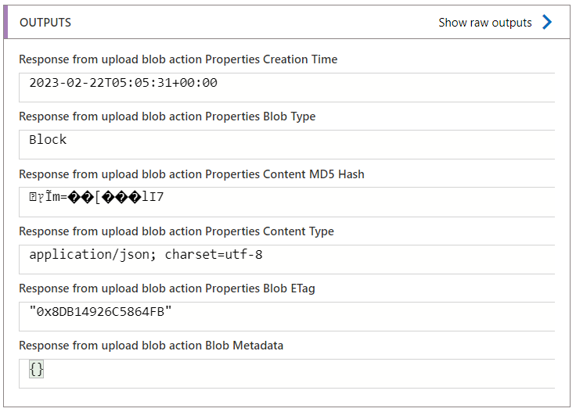Click the Blob Type value Block
Viewport: 576px width, 412px height.
[48, 139]
